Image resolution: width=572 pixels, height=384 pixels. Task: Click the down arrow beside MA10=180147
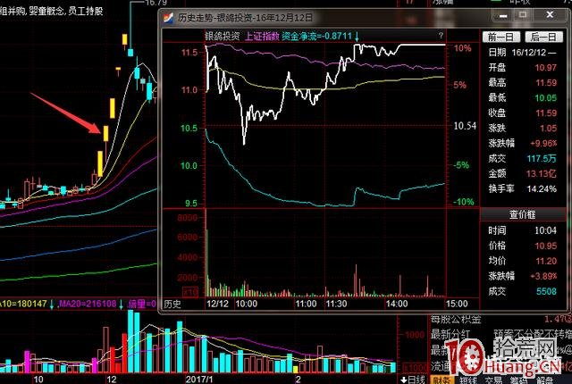[52, 304]
